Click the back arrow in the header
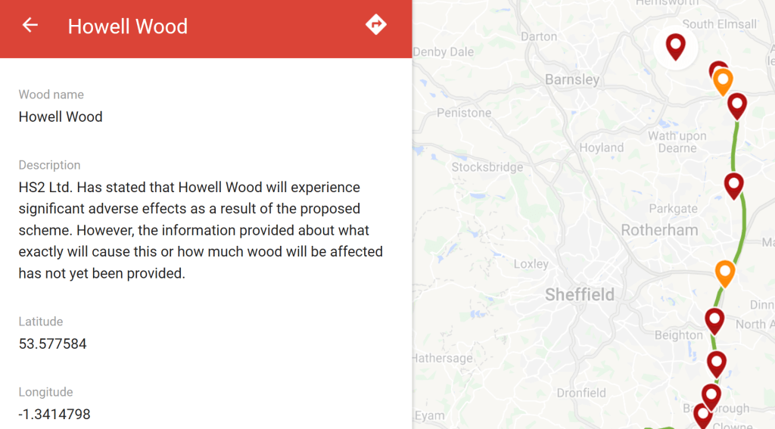The height and width of the screenshot is (429, 775). tap(30, 26)
